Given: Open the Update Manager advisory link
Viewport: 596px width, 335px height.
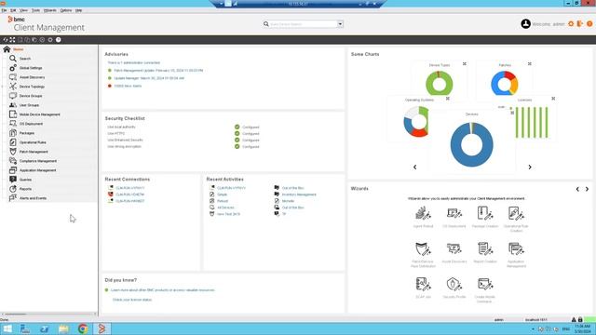Looking at the screenshot, I should pyautogui.click(x=149, y=78).
